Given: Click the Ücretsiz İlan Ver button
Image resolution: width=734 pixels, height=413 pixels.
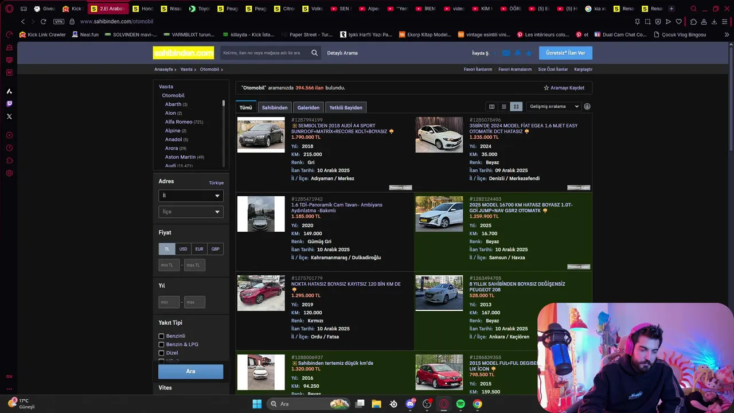Looking at the screenshot, I should coord(565,53).
